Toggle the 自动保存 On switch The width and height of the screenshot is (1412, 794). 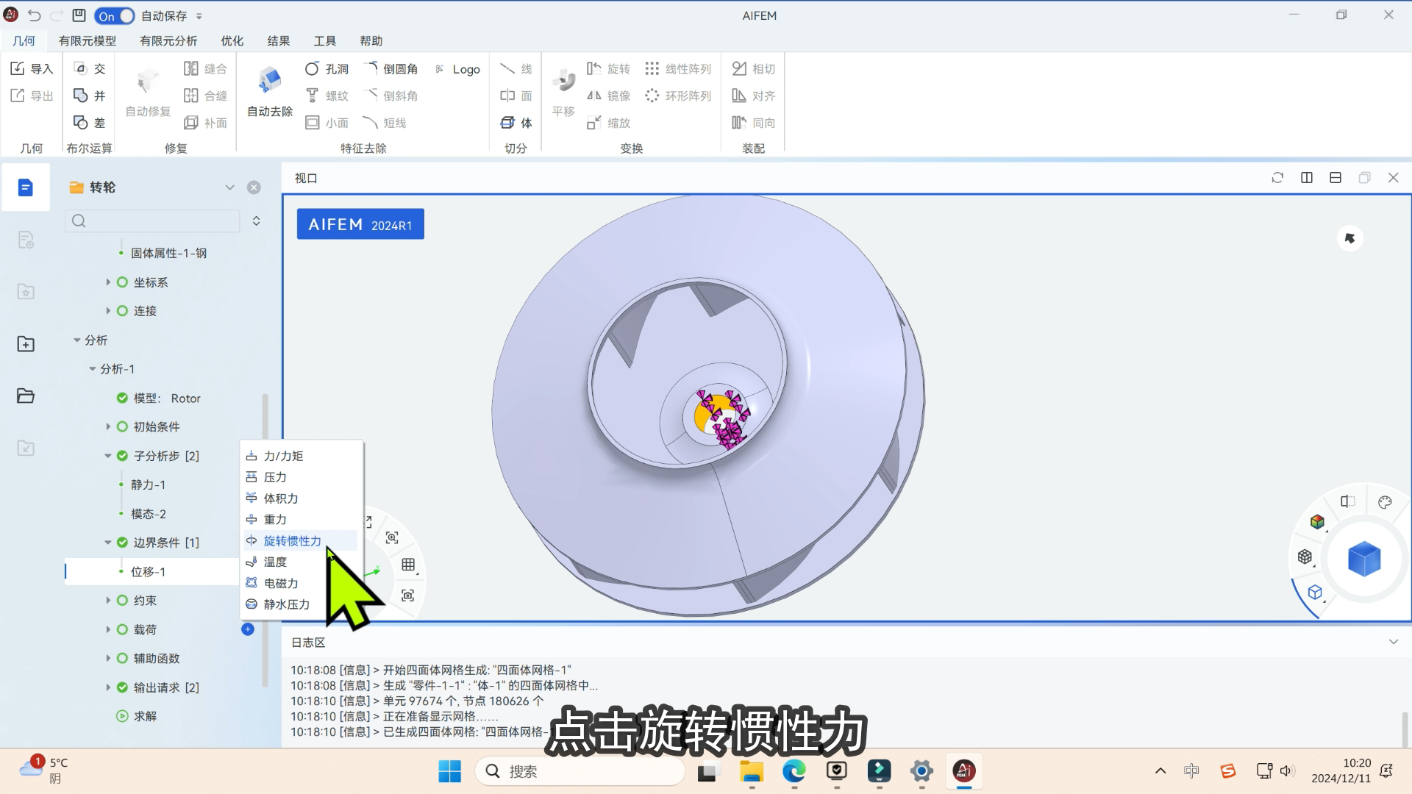pyautogui.click(x=115, y=15)
